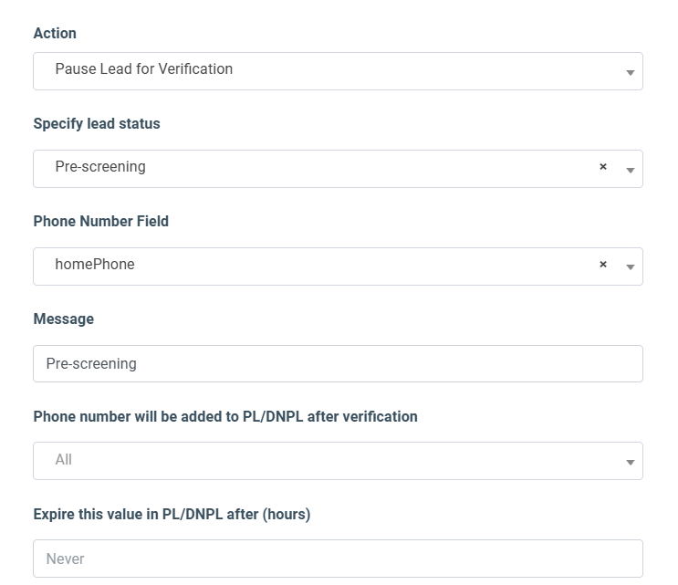Click the "Phone number will be added" label
This screenshot has height=585, width=678.
tap(225, 416)
